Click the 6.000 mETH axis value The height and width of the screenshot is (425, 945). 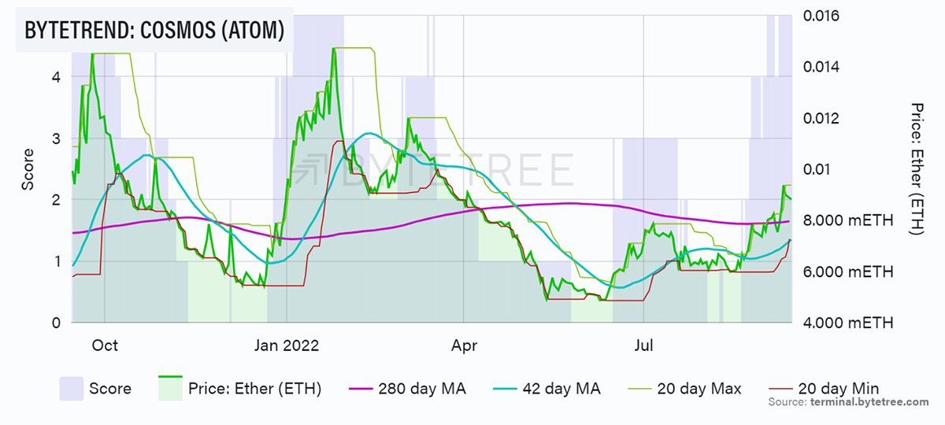point(847,272)
